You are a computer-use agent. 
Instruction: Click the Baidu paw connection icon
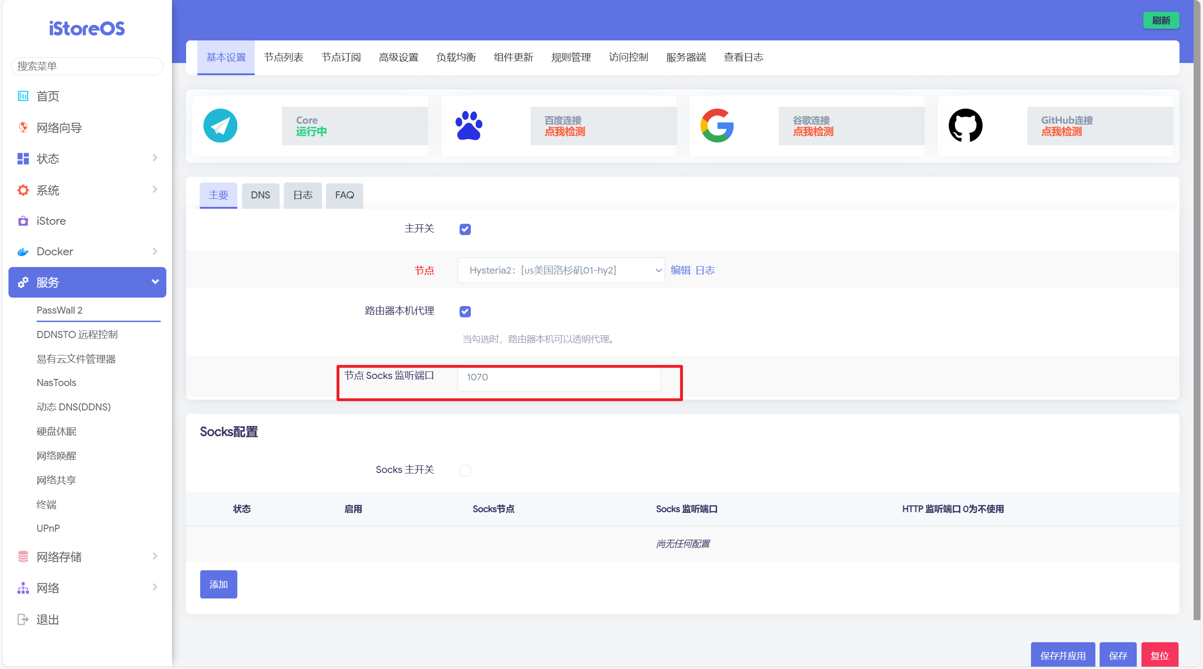(x=469, y=126)
